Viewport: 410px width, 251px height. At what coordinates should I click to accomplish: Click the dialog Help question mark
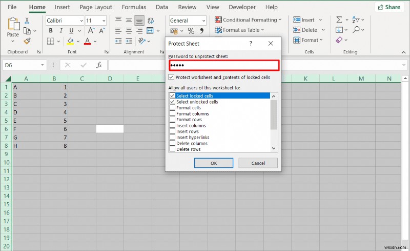click(x=251, y=44)
